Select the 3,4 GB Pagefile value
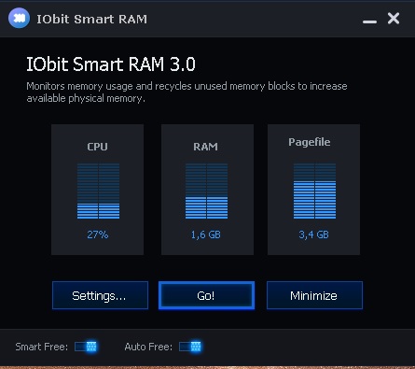The height and width of the screenshot is (369, 415). (x=313, y=234)
